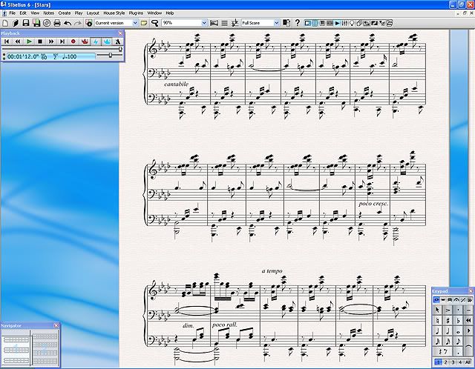475x369 pixels.
Task: Add accent articulation on Keypad
Action: (448, 310)
